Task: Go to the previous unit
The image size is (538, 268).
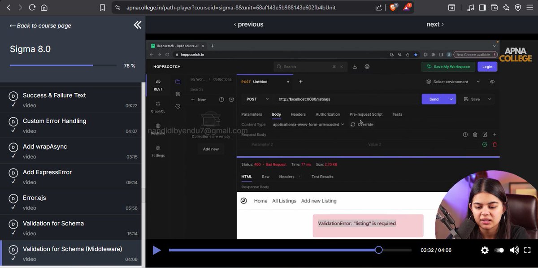Action: tap(249, 24)
